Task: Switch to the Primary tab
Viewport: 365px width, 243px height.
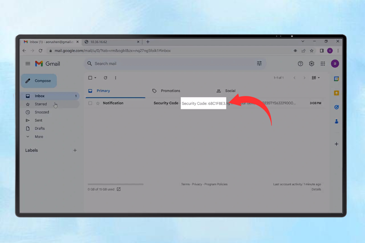Action: tap(116, 91)
